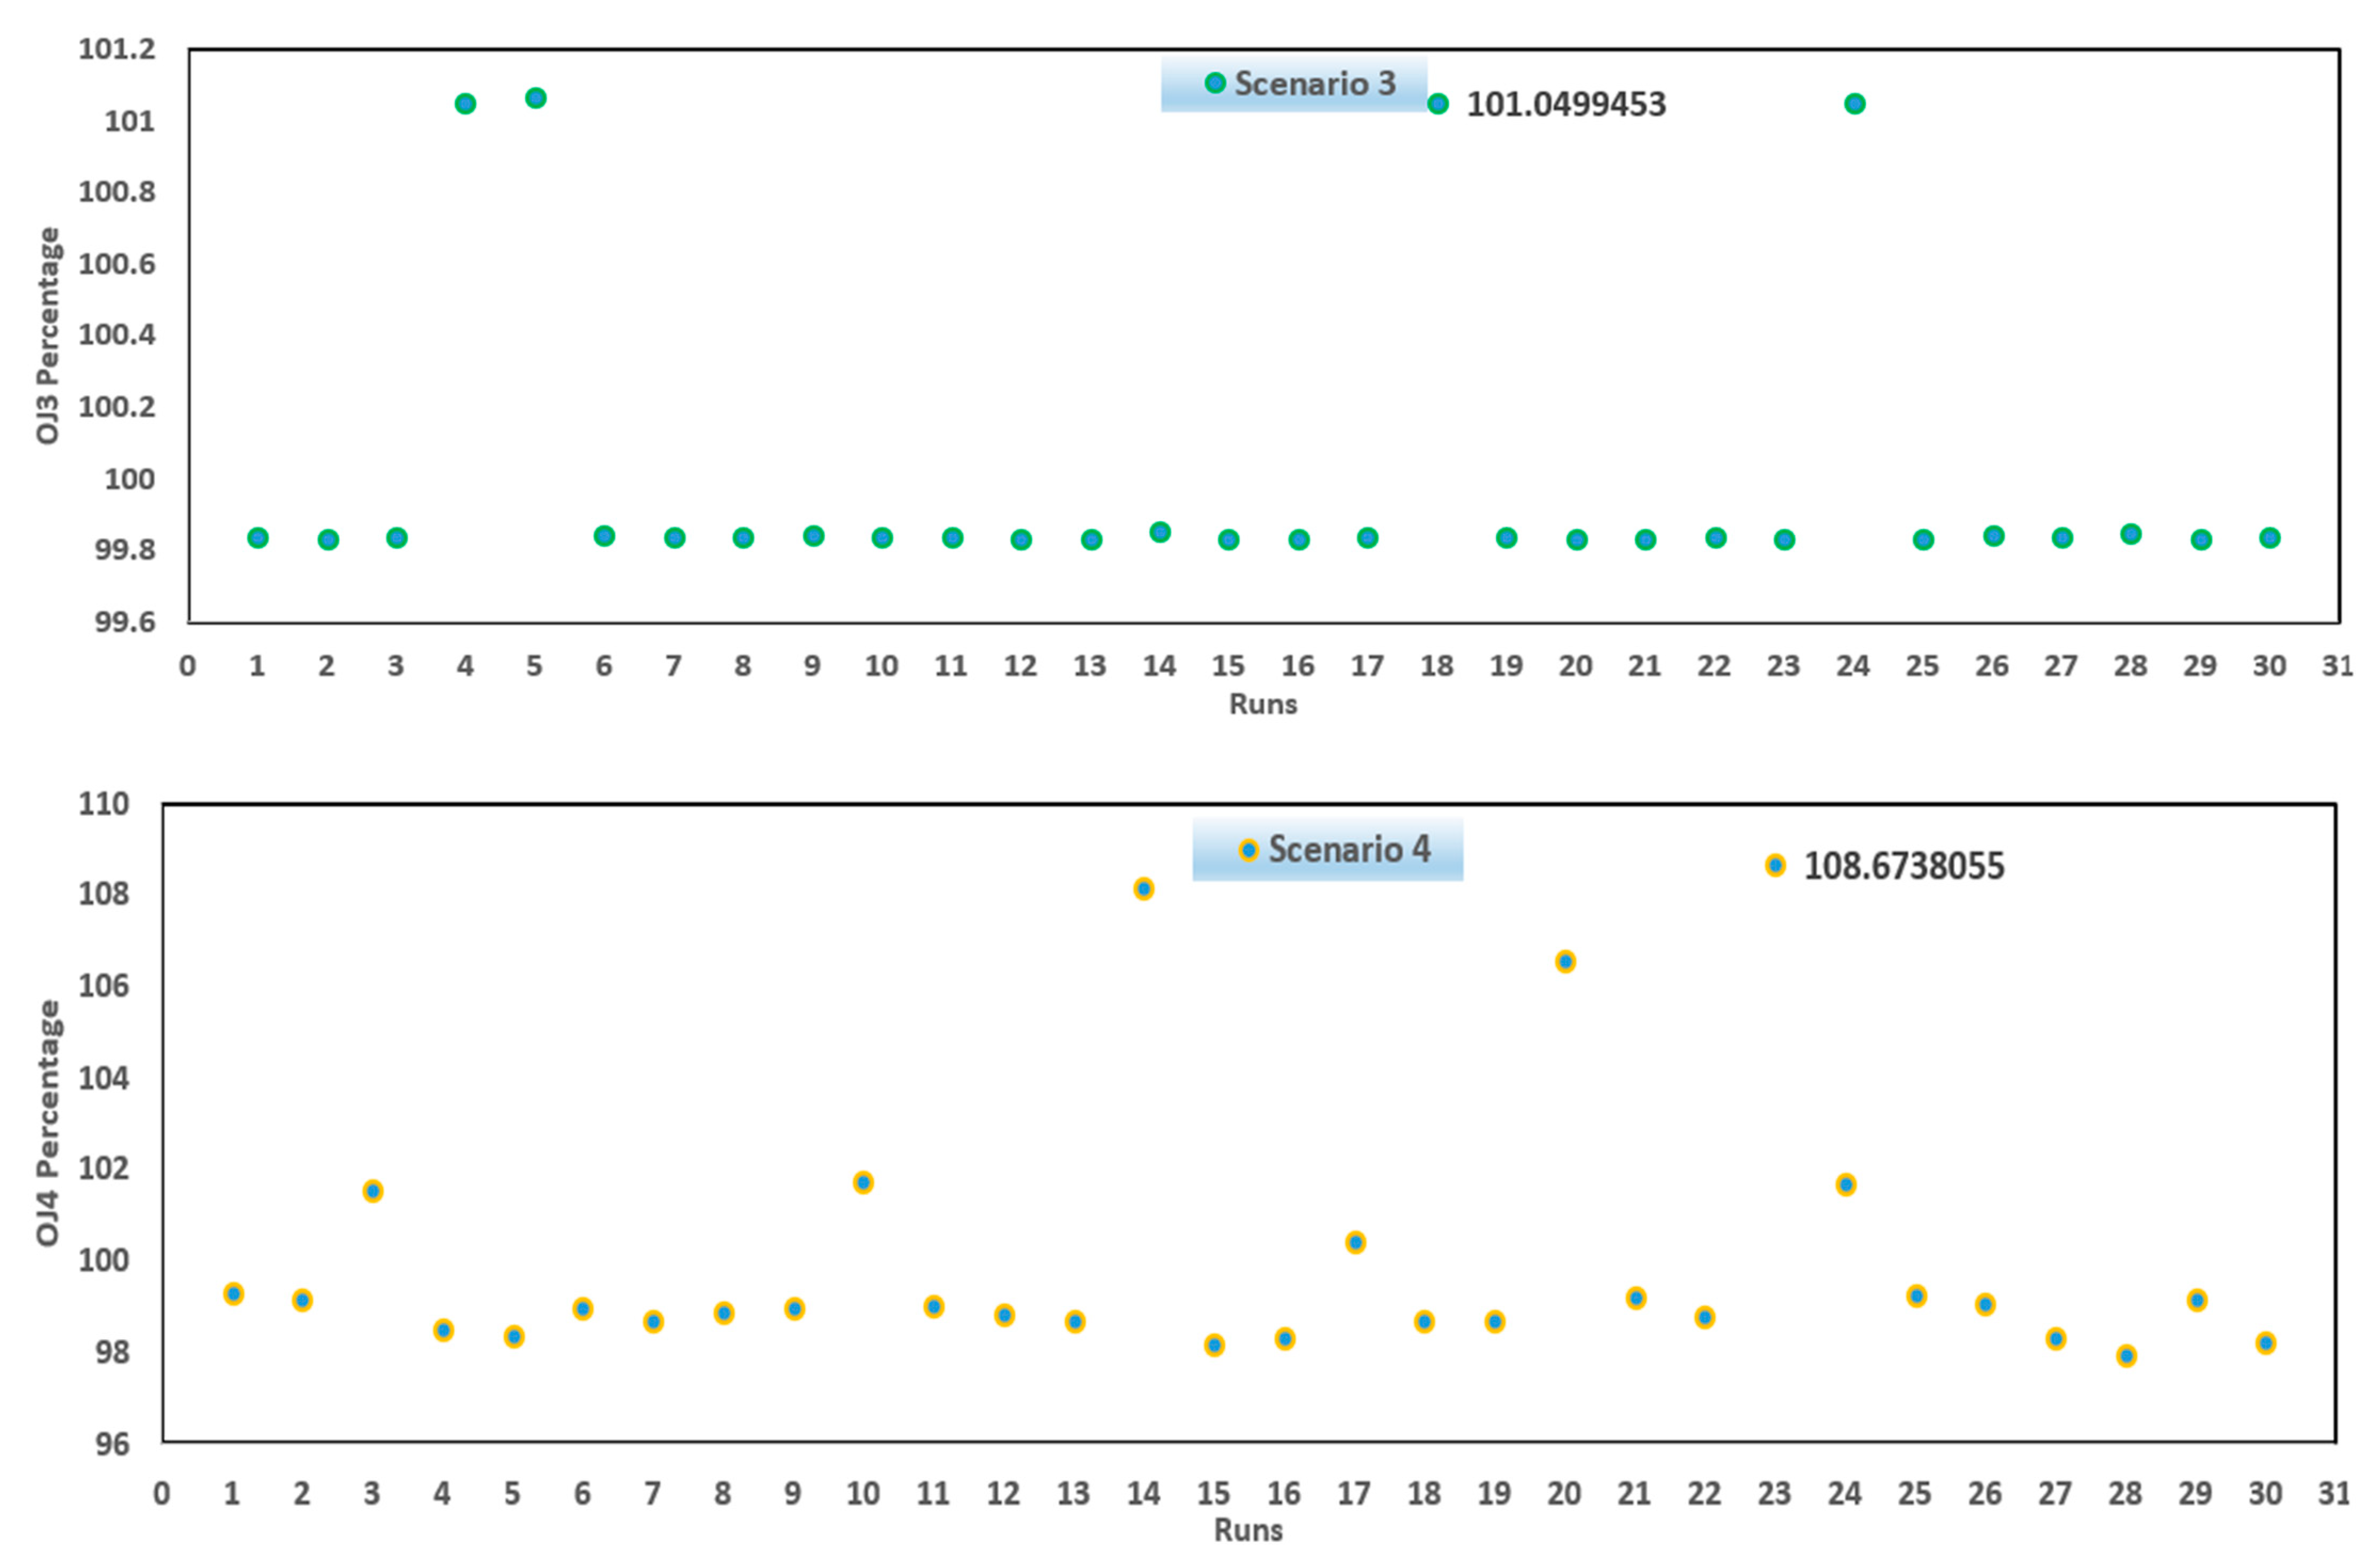Click the run 20 point in the Scenario 4 chart

[x=1566, y=961]
